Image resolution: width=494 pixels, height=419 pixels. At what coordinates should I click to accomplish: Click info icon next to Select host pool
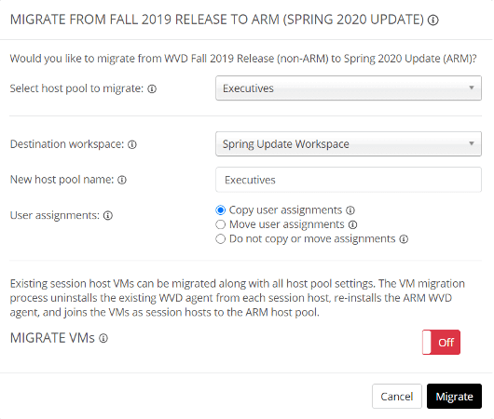(152, 89)
